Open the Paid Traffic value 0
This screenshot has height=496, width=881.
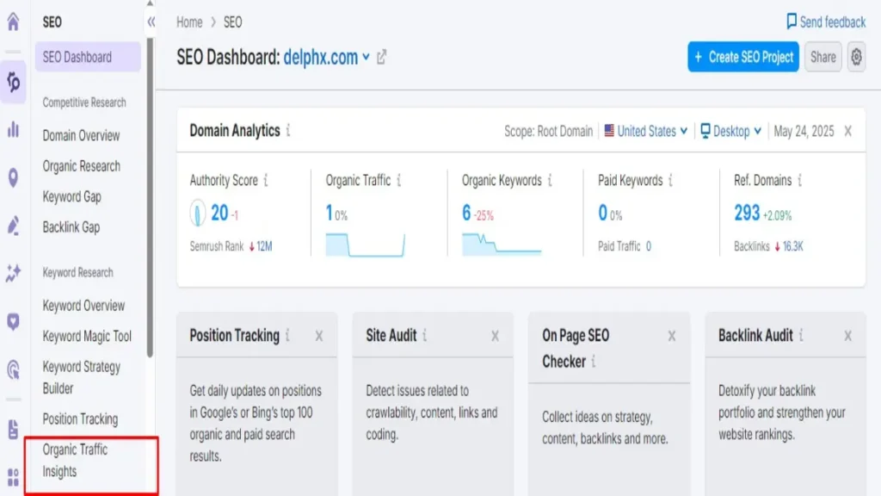tap(649, 246)
